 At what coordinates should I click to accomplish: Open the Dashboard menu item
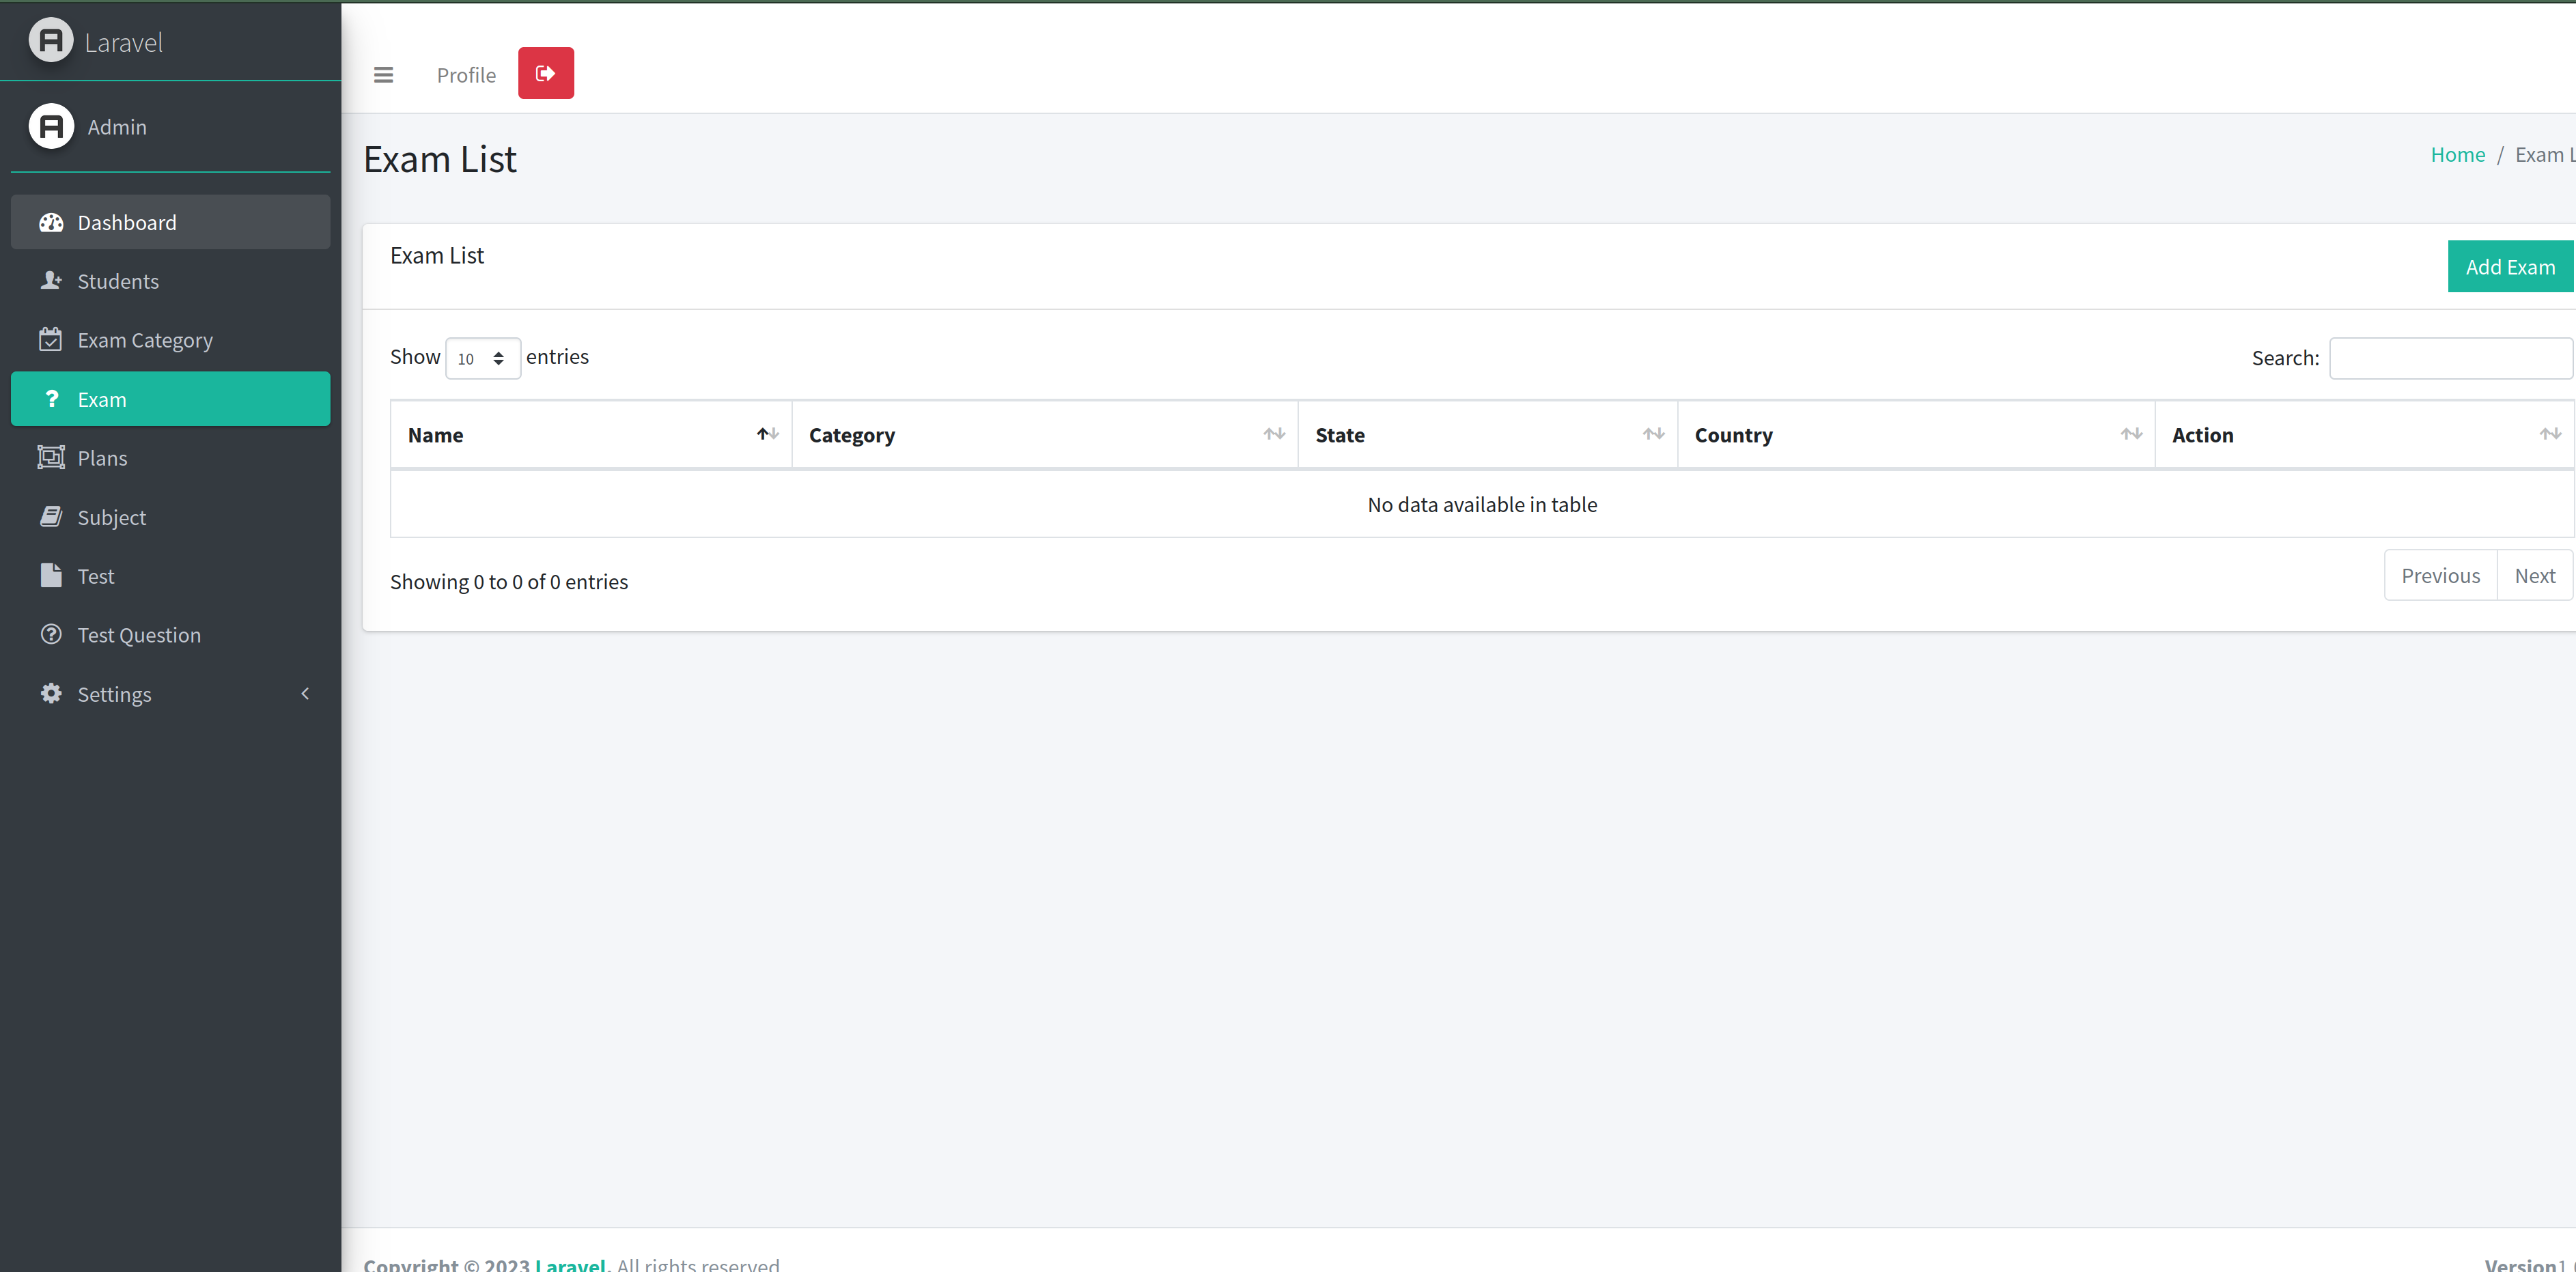pyautogui.click(x=170, y=222)
